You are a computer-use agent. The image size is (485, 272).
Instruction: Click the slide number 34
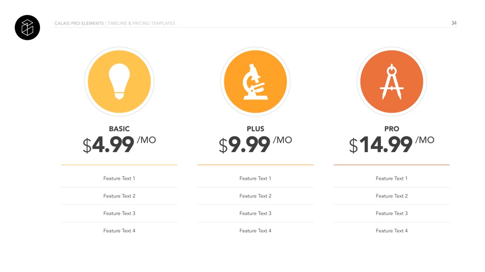tap(454, 23)
